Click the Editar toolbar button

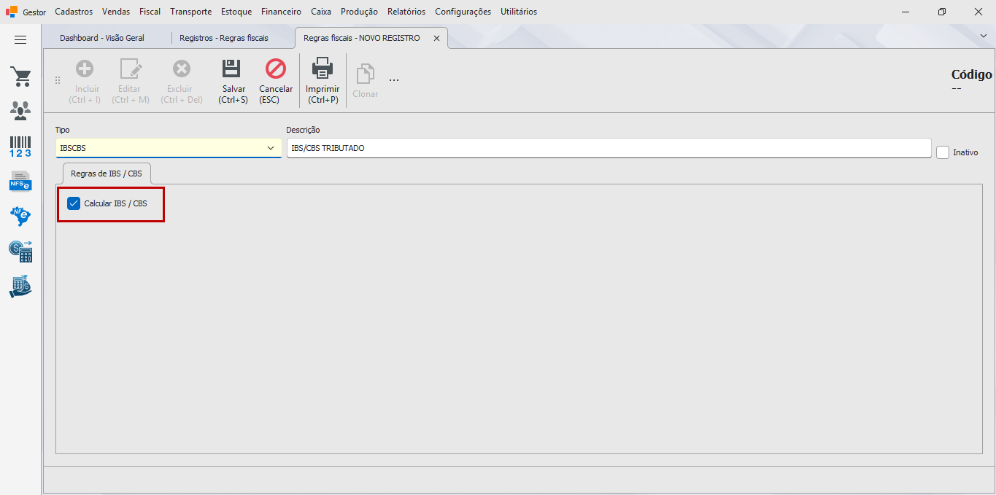(x=131, y=81)
